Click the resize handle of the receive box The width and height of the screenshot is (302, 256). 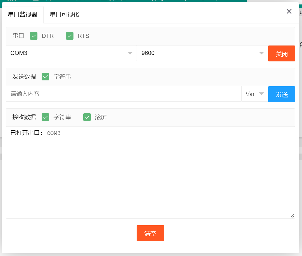point(292,216)
